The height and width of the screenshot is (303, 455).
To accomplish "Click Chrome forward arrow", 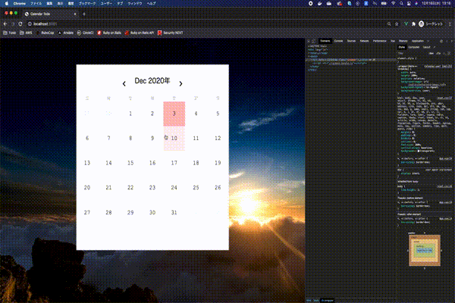I will [x=13, y=23].
